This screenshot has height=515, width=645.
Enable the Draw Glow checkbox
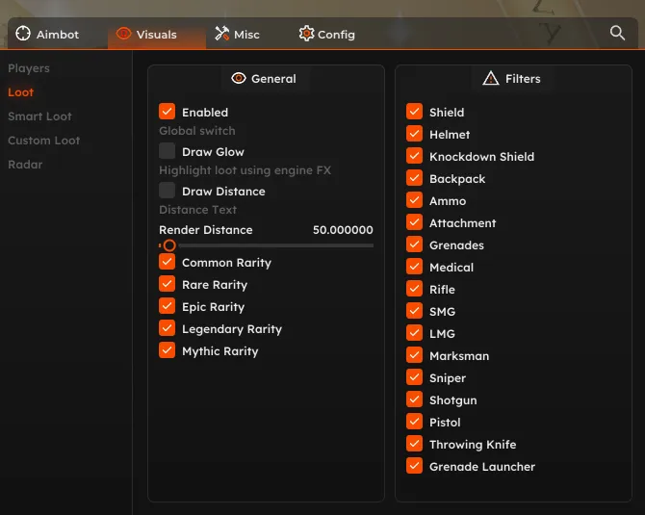[167, 151]
